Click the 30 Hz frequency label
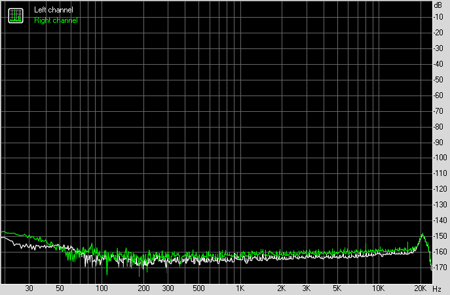Viewport: 450px width, 295px height. [x=29, y=288]
